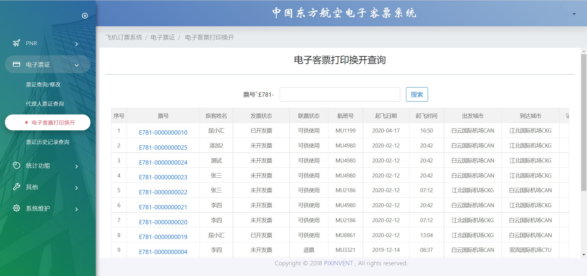Focus the 票号 E781- input field
The image size is (587, 276).
pyautogui.click(x=340, y=94)
